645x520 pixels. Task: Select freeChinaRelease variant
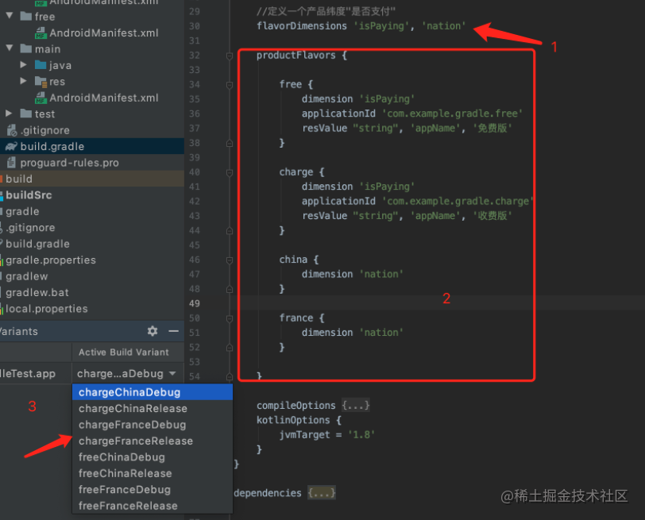(x=153, y=473)
